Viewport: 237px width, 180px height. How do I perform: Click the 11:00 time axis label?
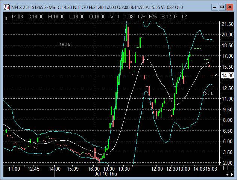[14, 169]
